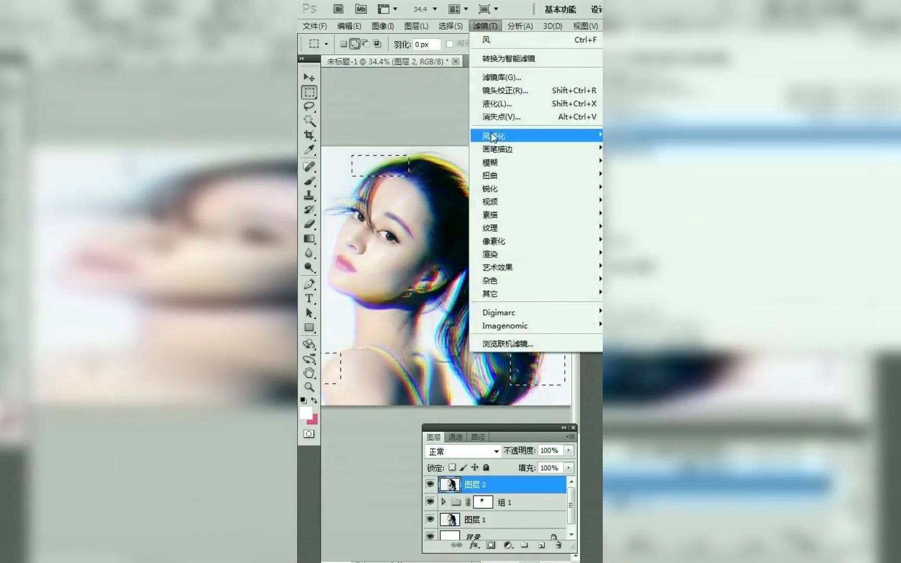The image size is (901, 563).
Task: Click the Add layer mask icon
Action: click(491, 545)
